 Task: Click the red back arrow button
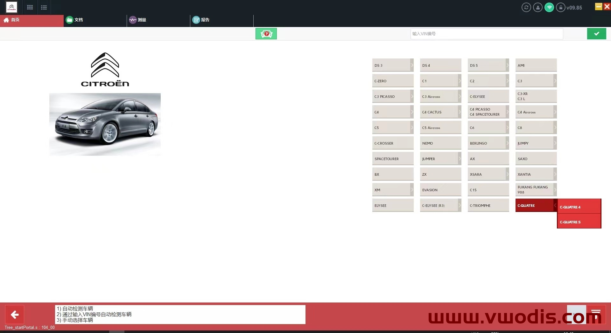(15, 315)
